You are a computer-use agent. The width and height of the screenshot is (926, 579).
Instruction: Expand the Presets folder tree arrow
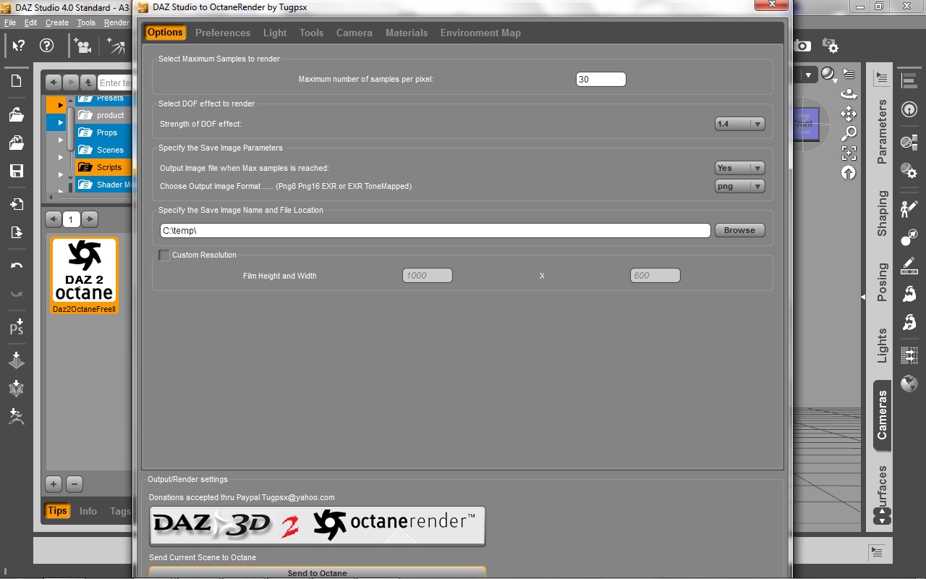click(61, 104)
